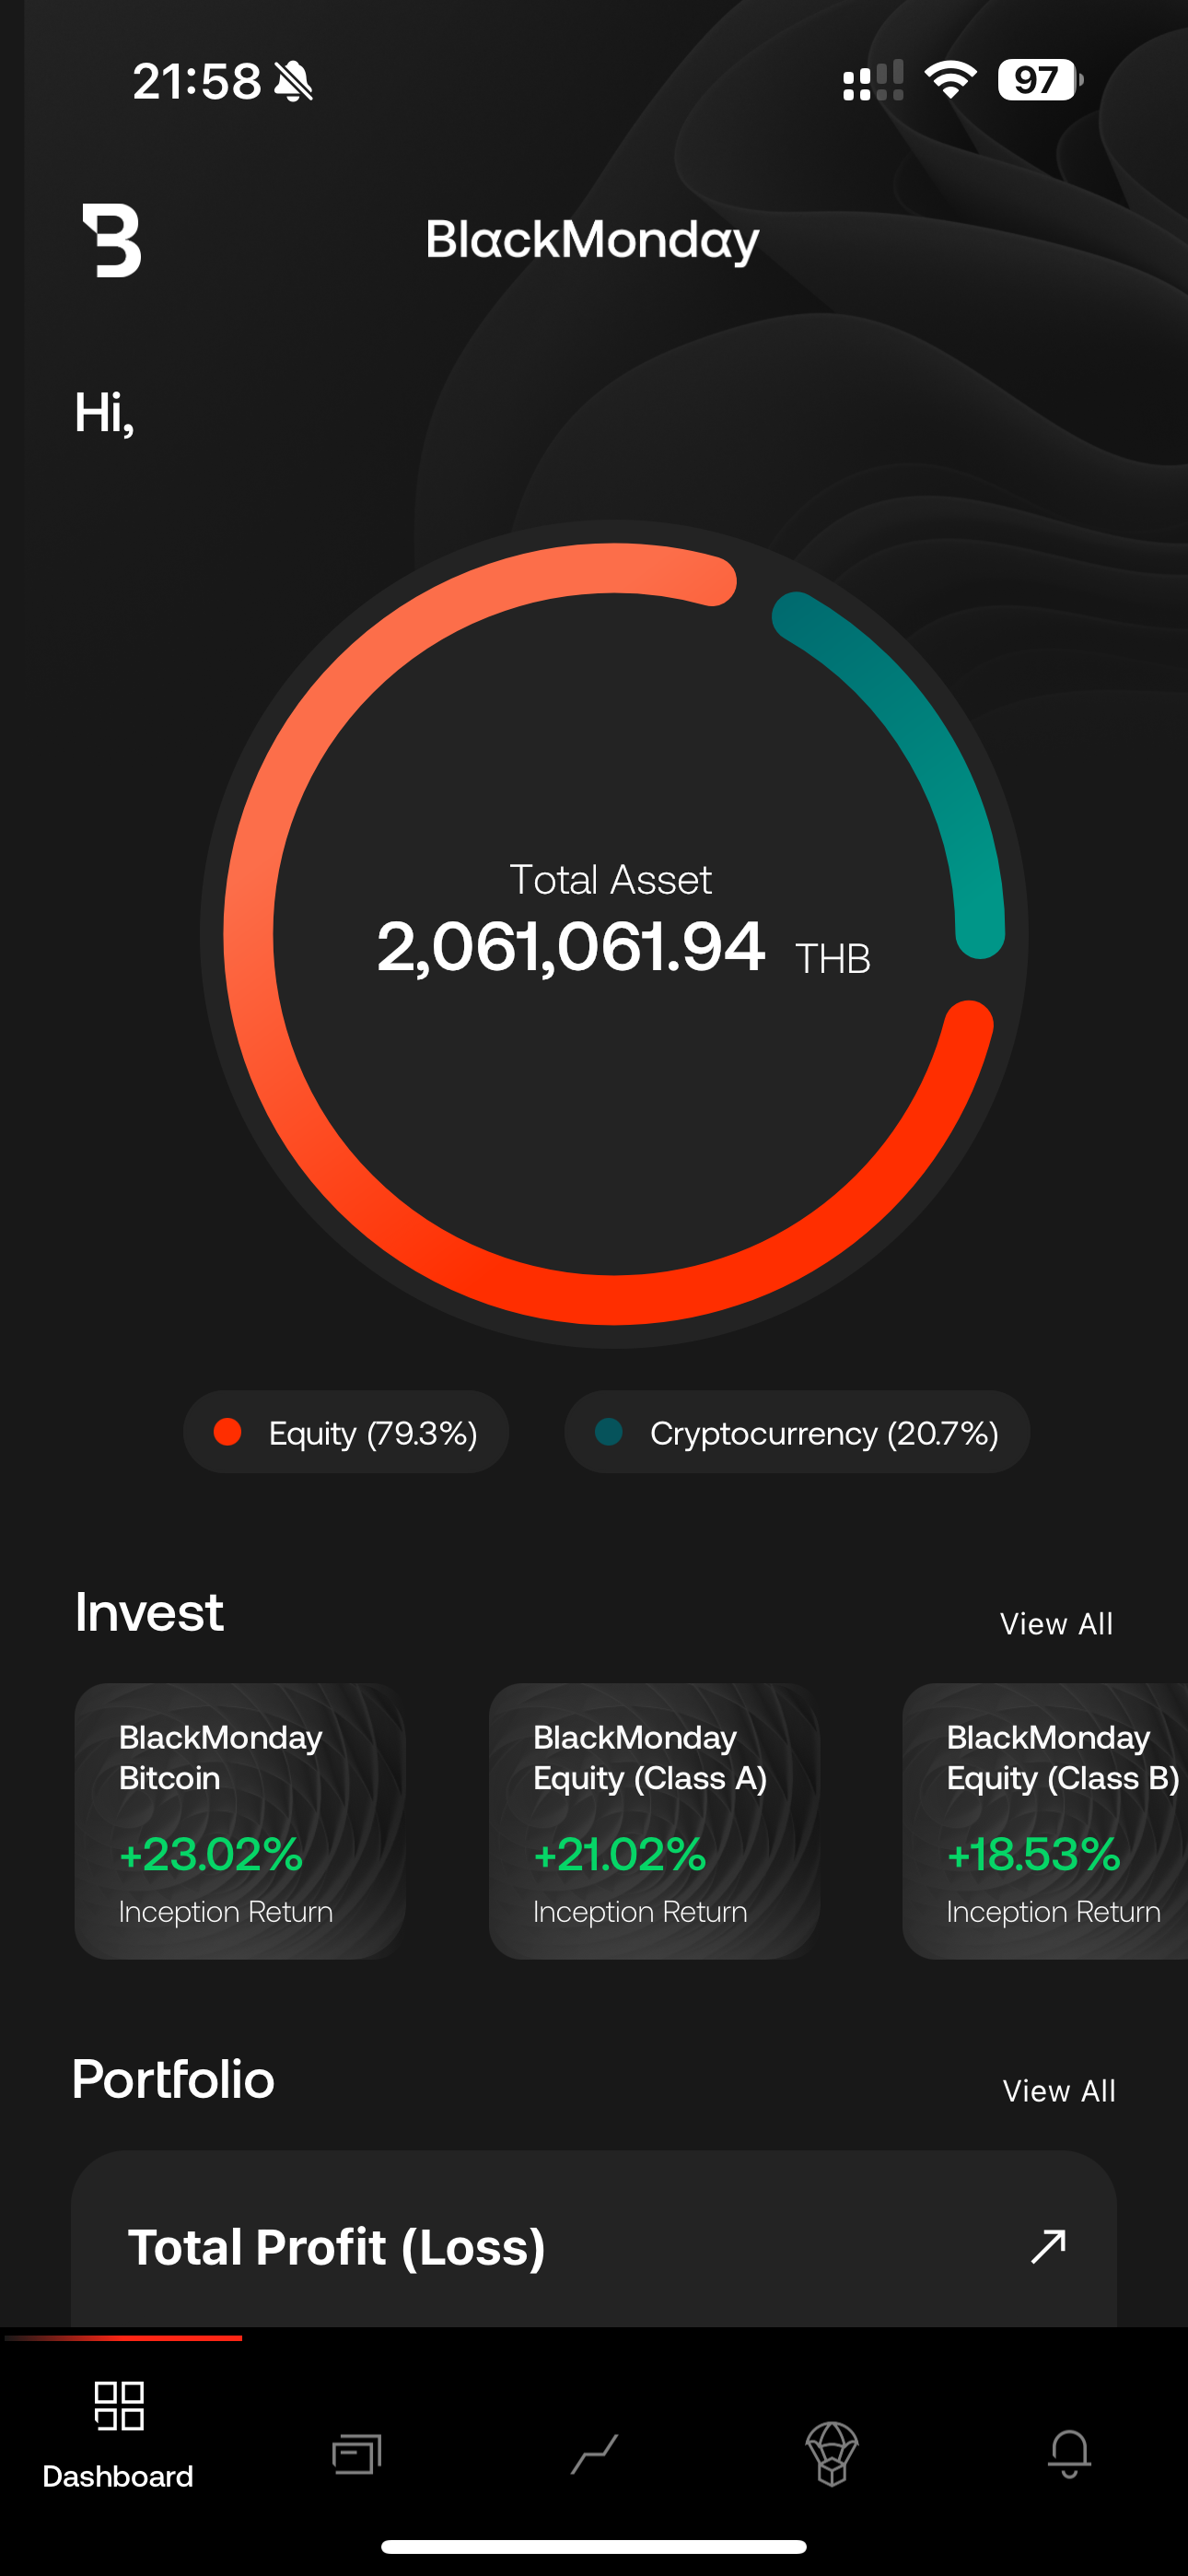Select the Dashboard tab
The height and width of the screenshot is (2576, 1188).
point(118,2430)
